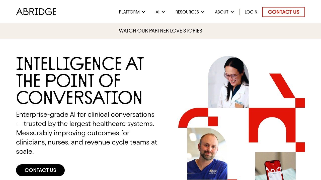Click the bearded nurse in scrubs photo
This screenshot has width=321, height=180.
[x=207, y=153]
